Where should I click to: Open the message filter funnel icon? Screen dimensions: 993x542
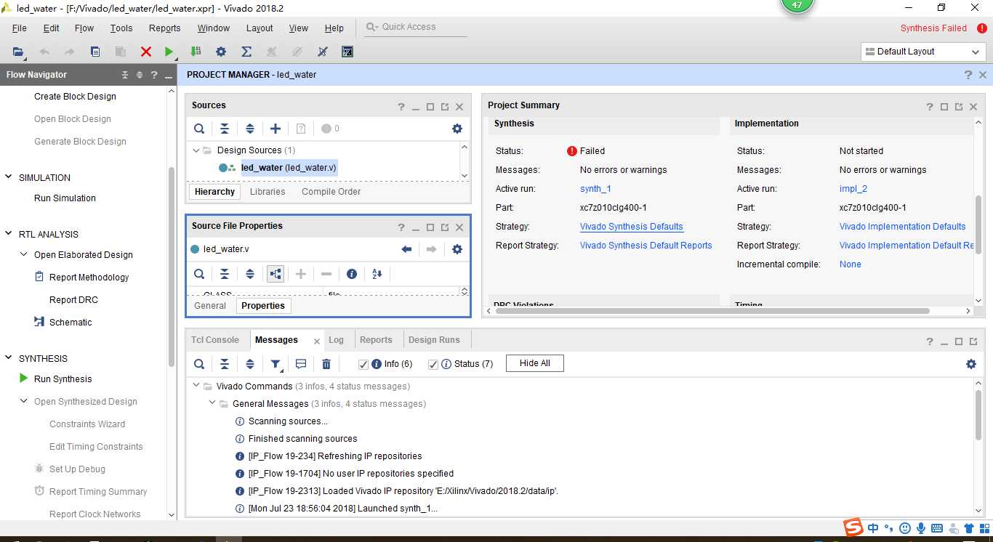(x=276, y=364)
